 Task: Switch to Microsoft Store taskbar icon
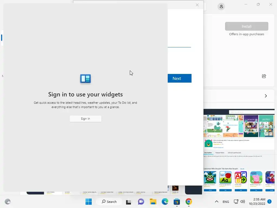(177, 201)
